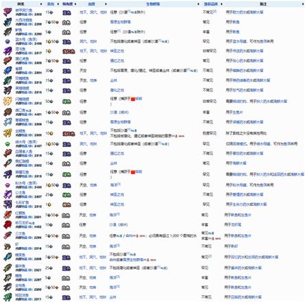305x302 pixels.
Task: Click the pink jellyfish sprite, ID 2438
Action: coord(8,185)
